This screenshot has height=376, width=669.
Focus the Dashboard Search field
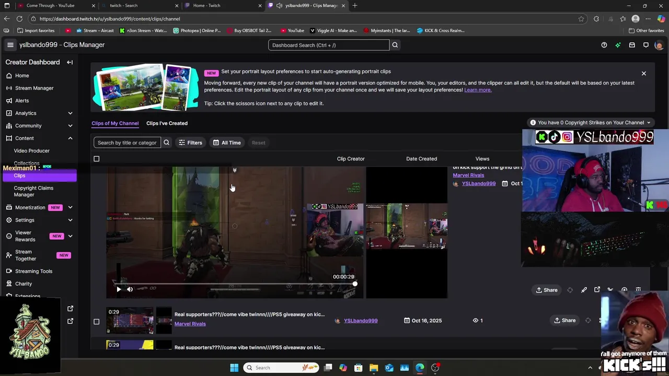(329, 45)
